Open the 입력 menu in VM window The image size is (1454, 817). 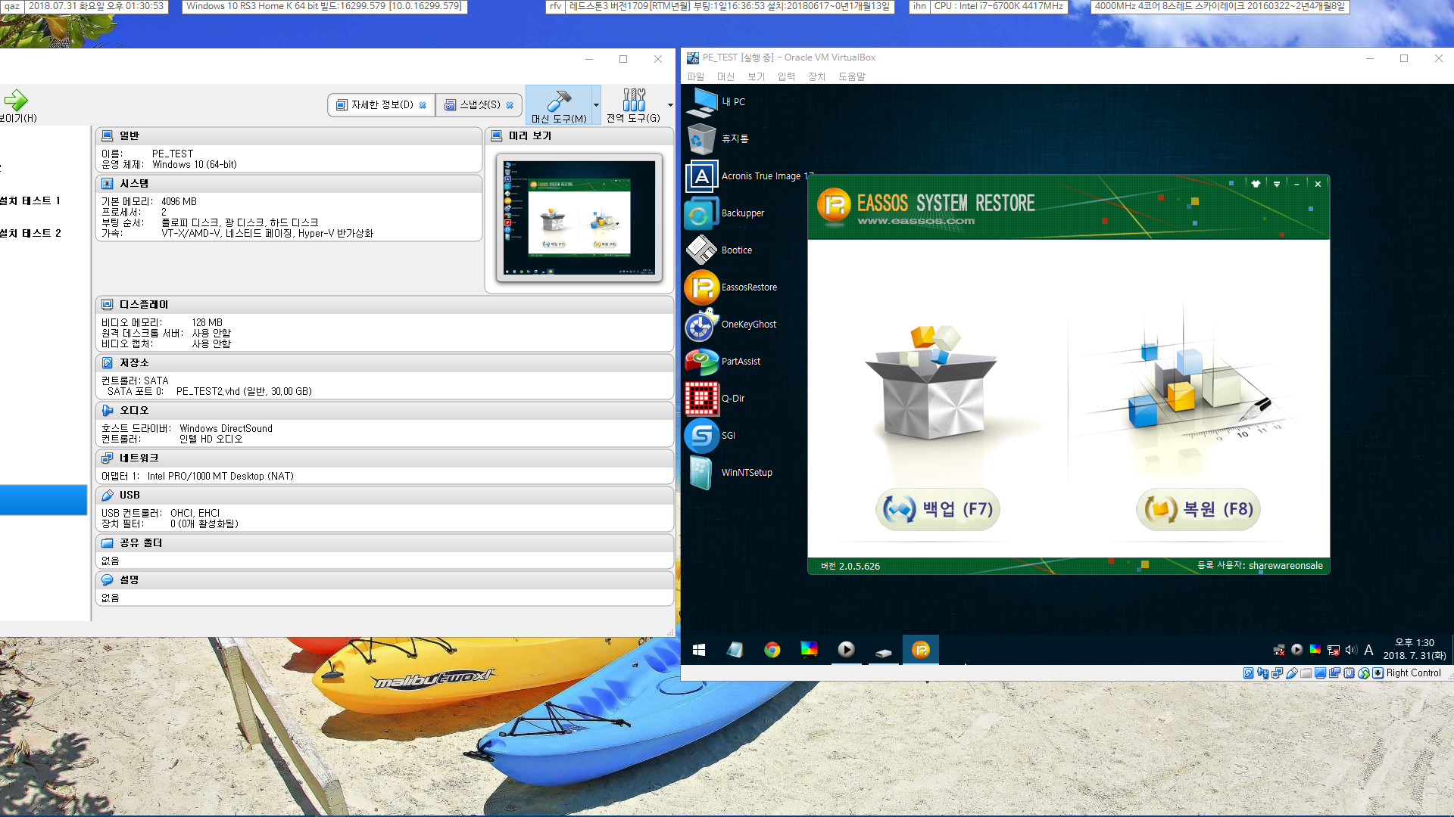pos(786,76)
